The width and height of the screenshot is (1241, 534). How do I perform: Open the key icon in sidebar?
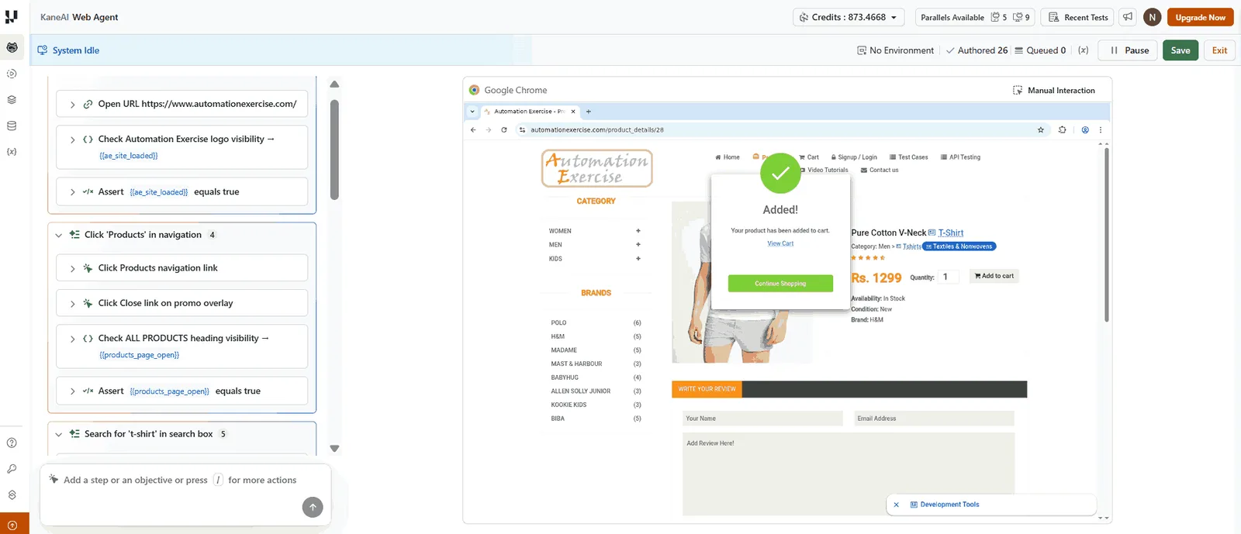(12, 469)
